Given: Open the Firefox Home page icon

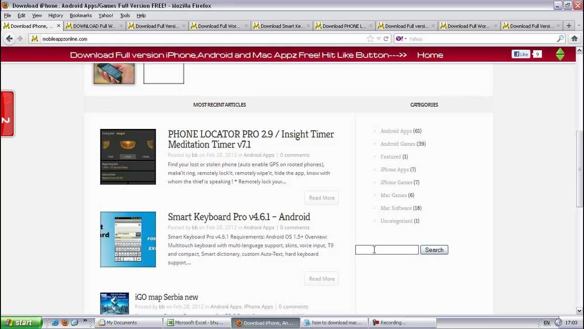Looking at the screenshot, I should (x=574, y=39).
